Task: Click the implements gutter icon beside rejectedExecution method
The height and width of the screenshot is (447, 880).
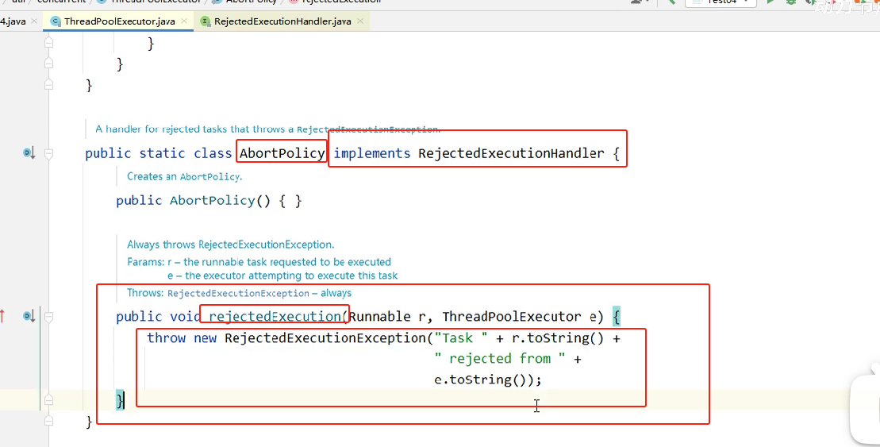Action: [x=29, y=316]
